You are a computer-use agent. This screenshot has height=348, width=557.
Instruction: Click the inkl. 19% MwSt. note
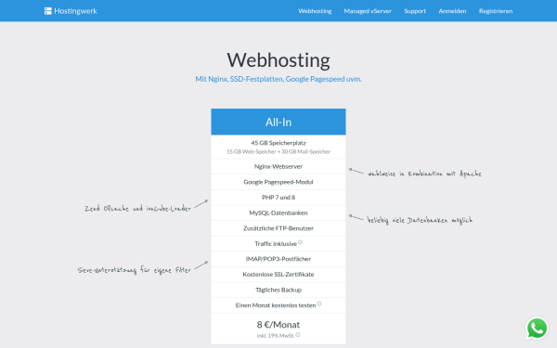tap(276, 336)
